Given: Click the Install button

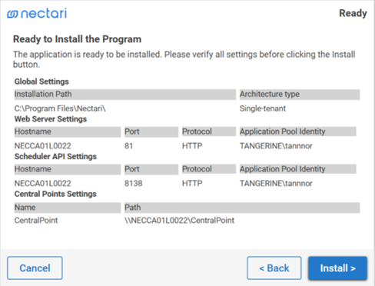Looking at the screenshot, I should pos(337,268).
